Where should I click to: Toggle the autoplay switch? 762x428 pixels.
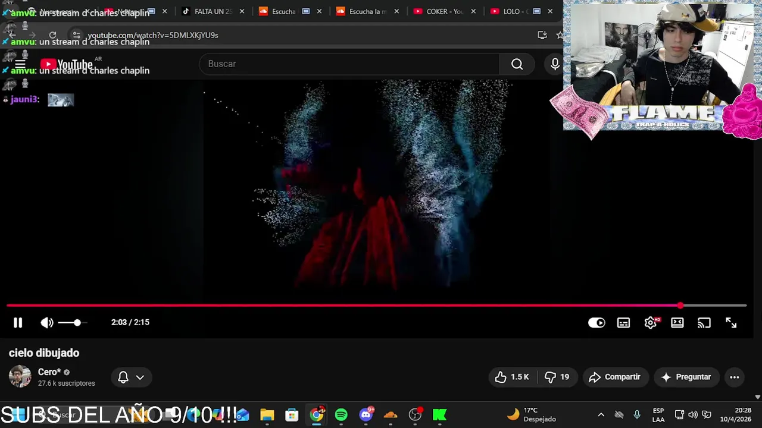point(597,322)
